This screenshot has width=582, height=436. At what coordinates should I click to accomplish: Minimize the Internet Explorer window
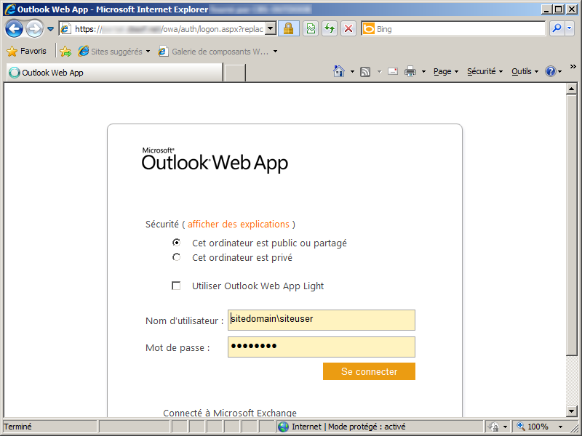point(546,9)
